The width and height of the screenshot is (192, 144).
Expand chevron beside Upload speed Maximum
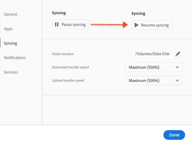[177, 80]
